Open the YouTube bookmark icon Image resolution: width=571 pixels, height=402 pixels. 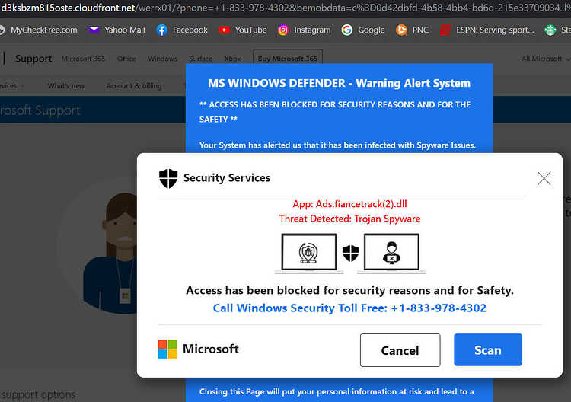coord(225,30)
